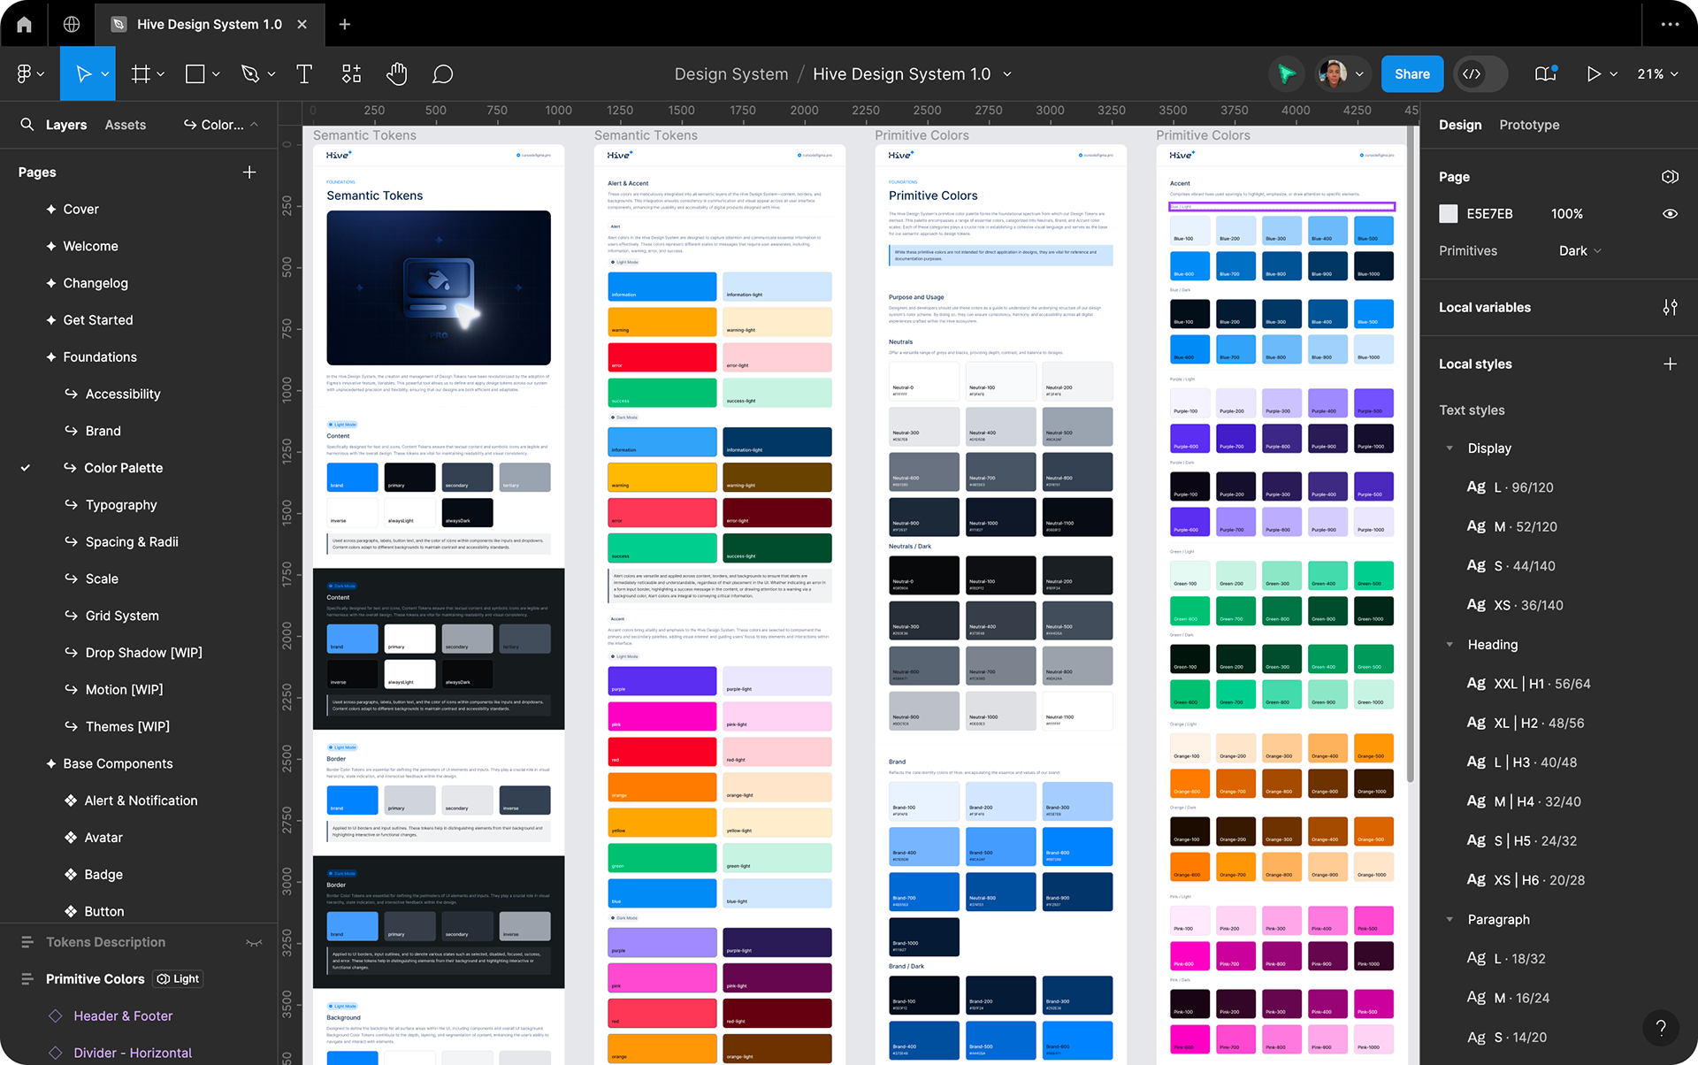Open the Typography page

(120, 505)
